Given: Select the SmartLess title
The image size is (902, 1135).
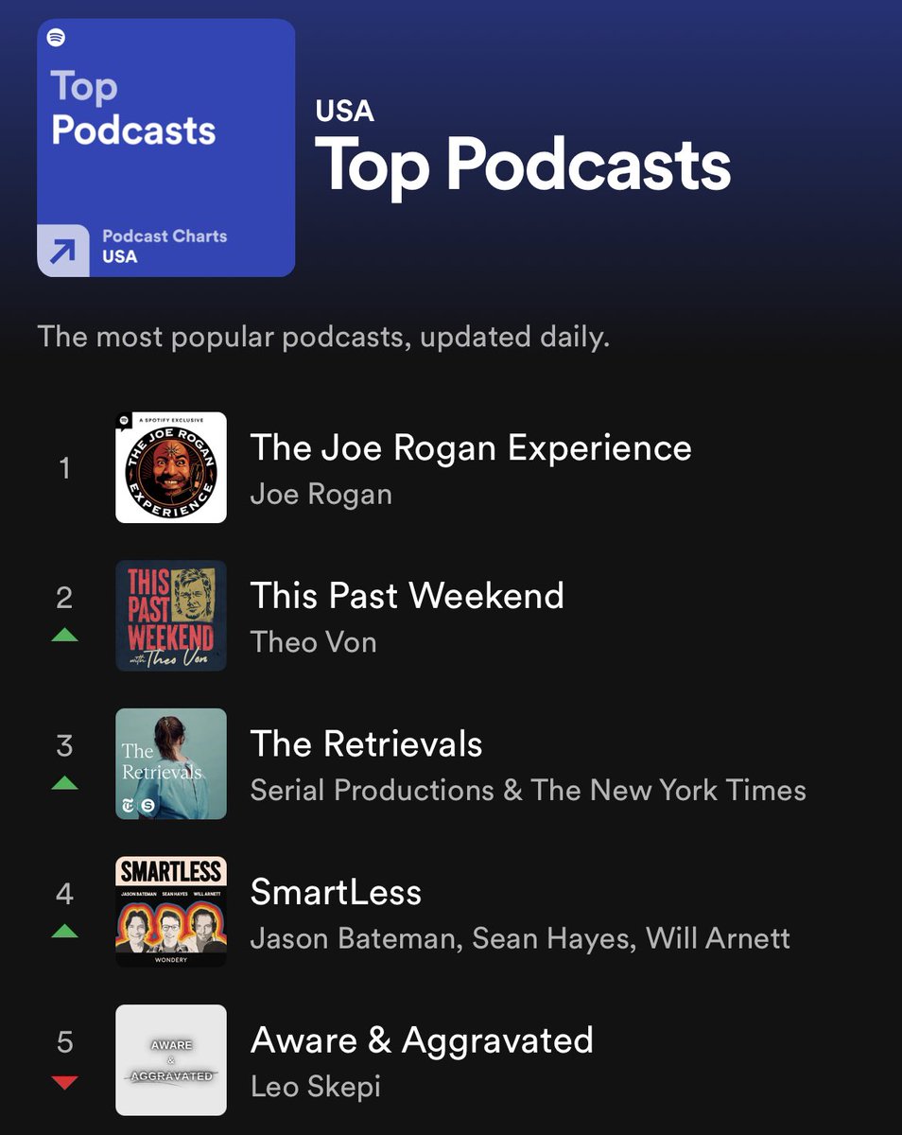Looking at the screenshot, I should pos(336,892).
